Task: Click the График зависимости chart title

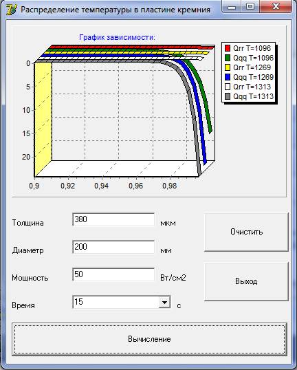Action: [118, 37]
